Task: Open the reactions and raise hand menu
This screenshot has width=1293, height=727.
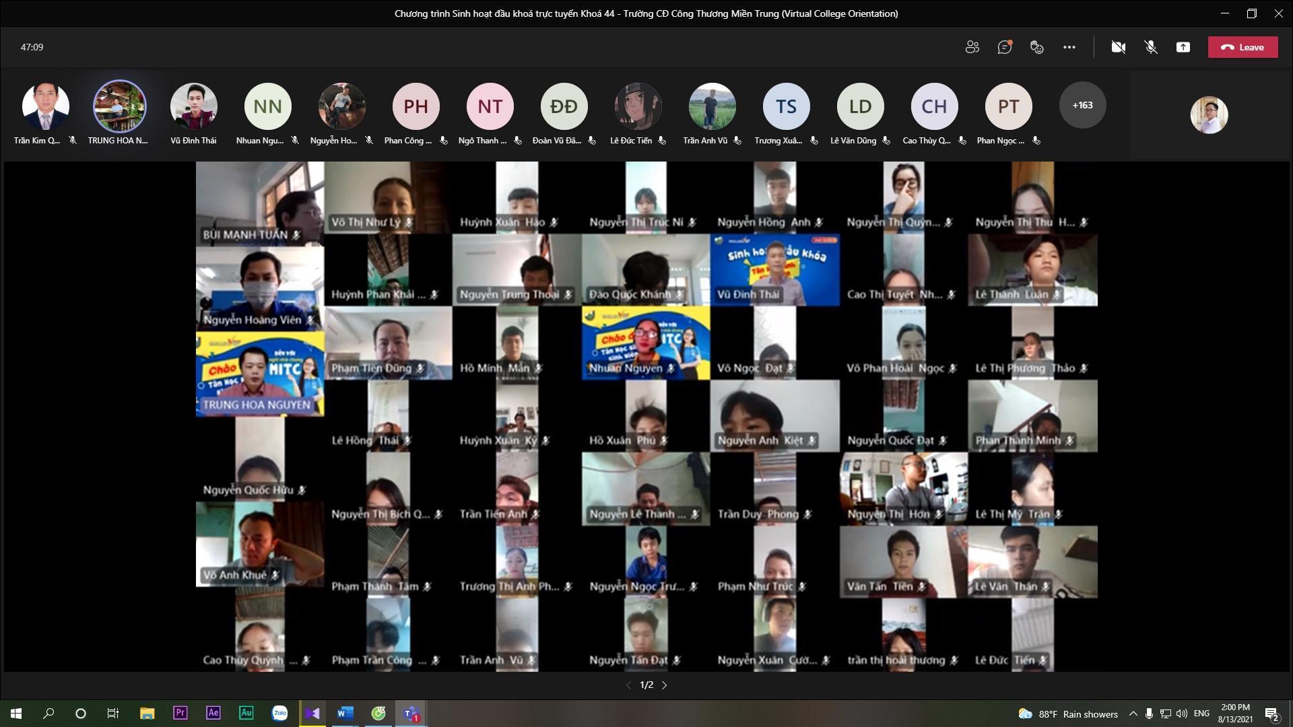Action: pos(1036,47)
